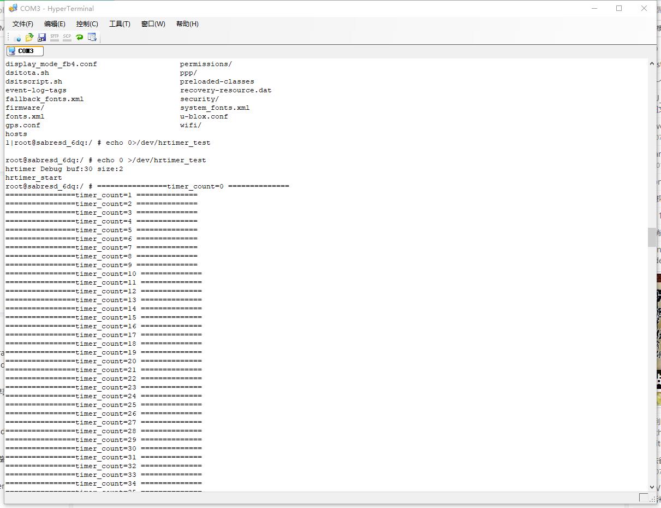This screenshot has height=508, width=661.
Task: Click the scrollbar down arrow
Action: point(652,487)
